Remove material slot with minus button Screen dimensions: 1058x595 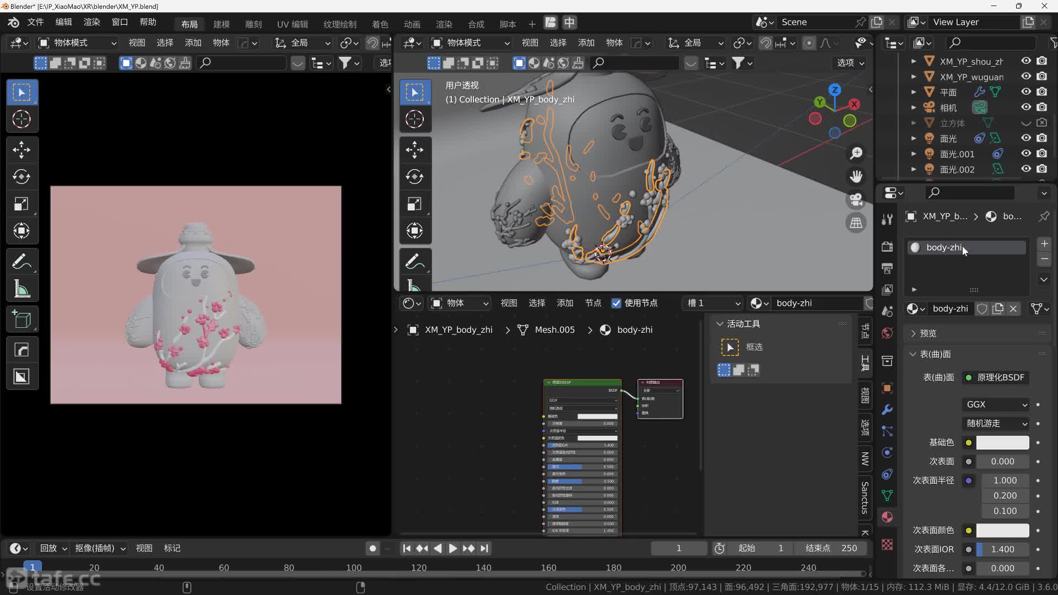tap(1044, 258)
